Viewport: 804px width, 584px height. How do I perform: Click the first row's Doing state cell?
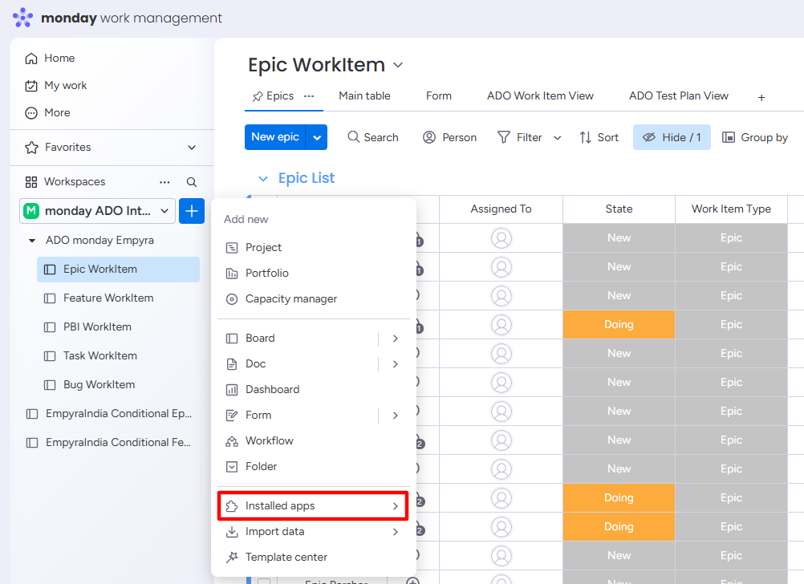click(x=619, y=325)
